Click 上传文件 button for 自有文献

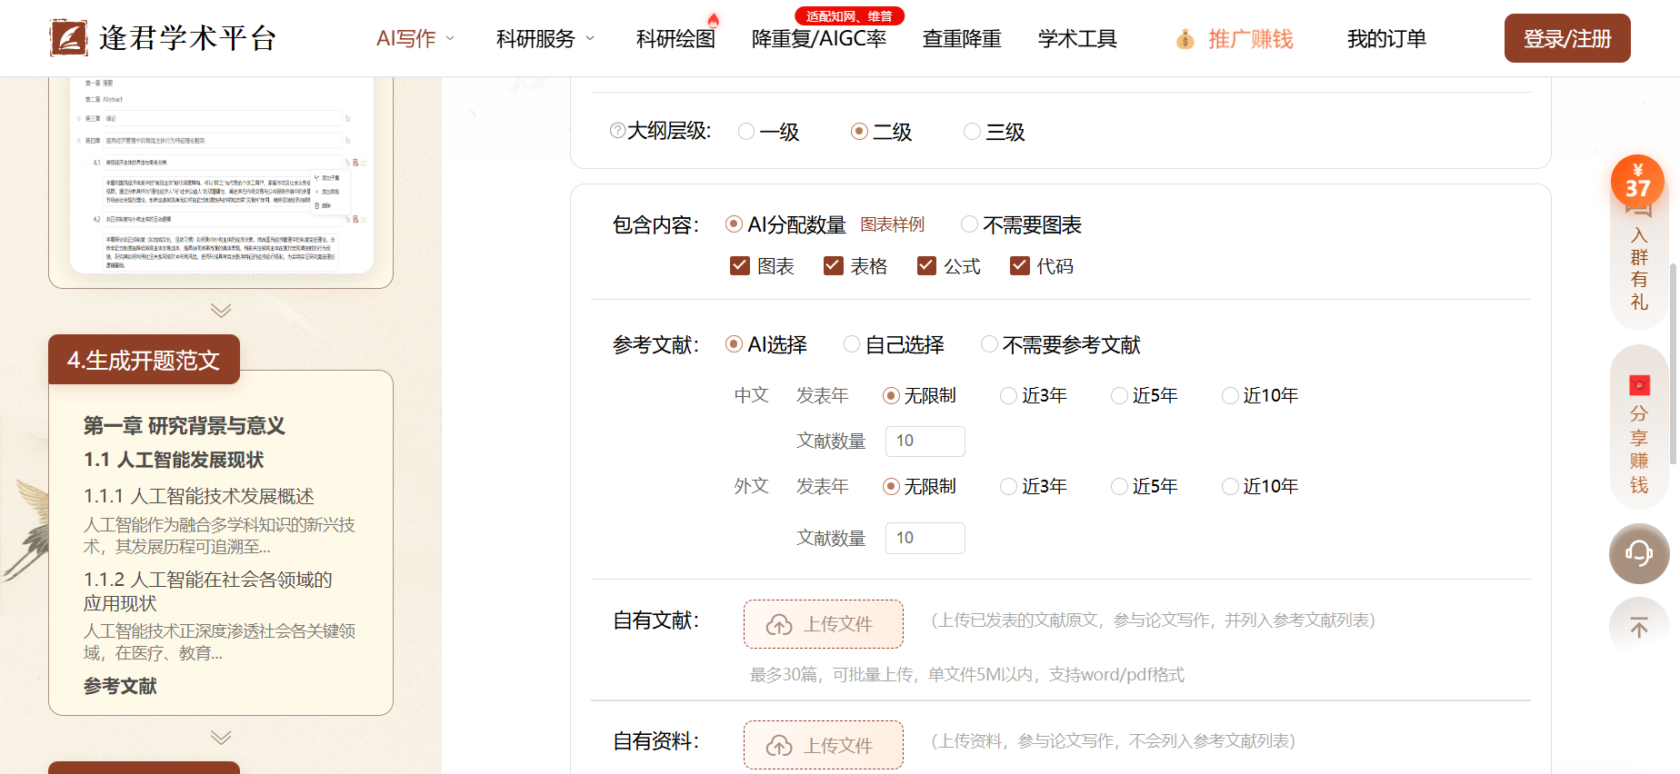coord(824,624)
